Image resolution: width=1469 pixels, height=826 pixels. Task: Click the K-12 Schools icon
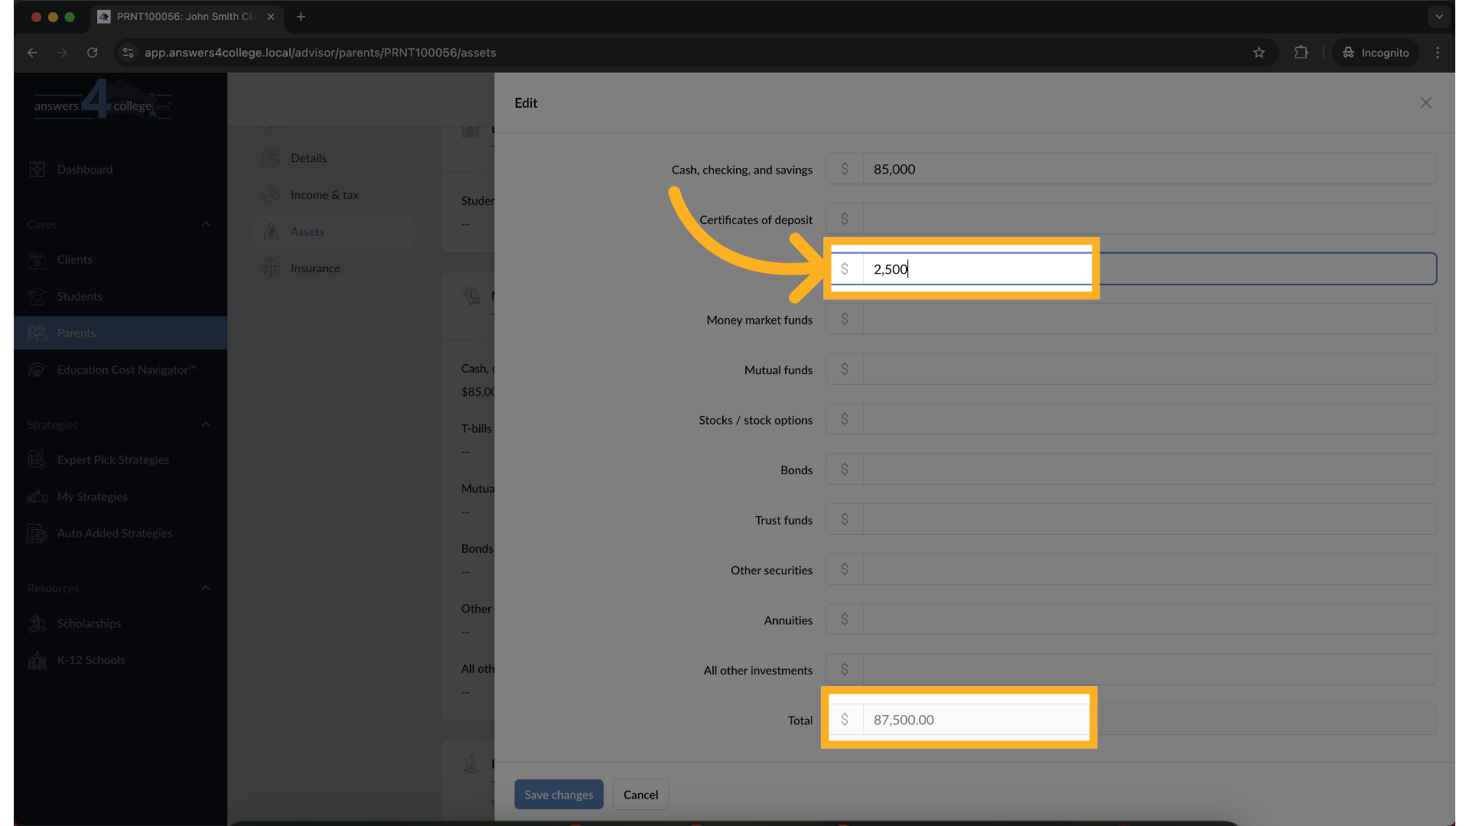37,660
